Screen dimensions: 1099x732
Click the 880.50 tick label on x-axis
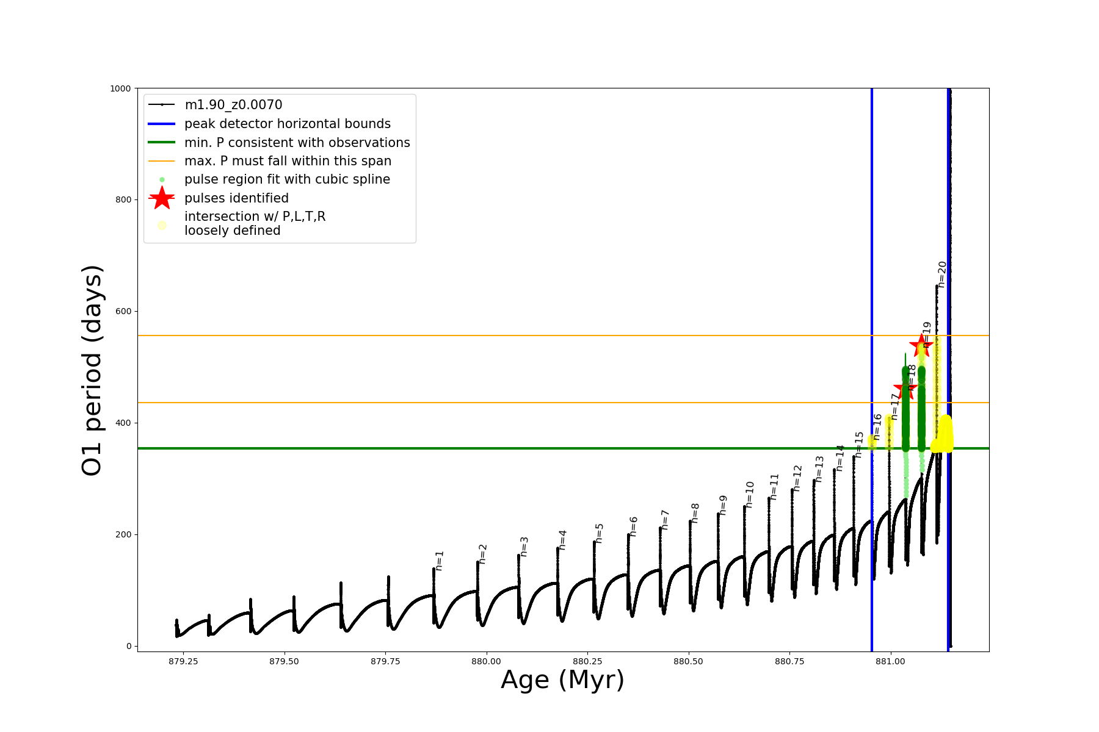tap(689, 661)
